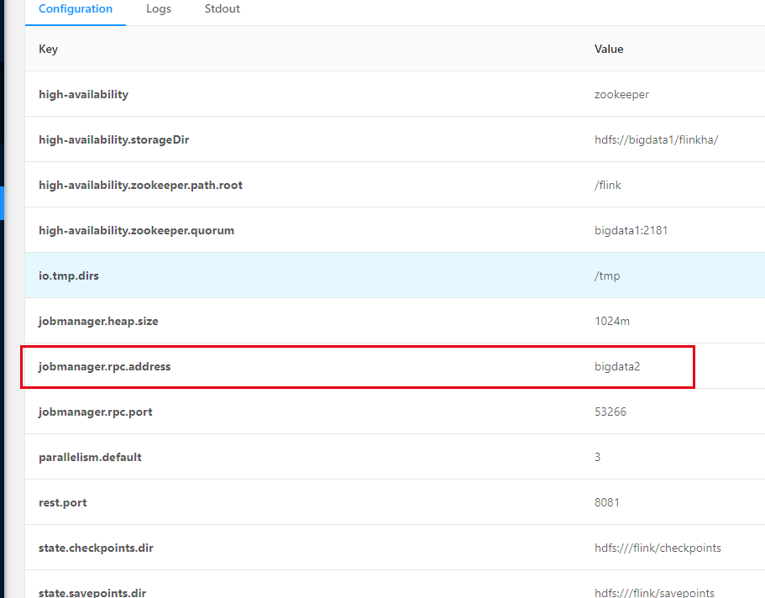Click the Key column header
This screenshot has width=765, height=598.
click(48, 50)
